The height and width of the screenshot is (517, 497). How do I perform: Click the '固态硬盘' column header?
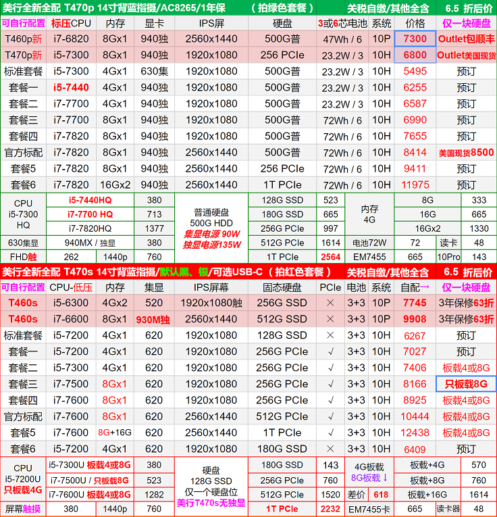pyautogui.click(x=282, y=287)
